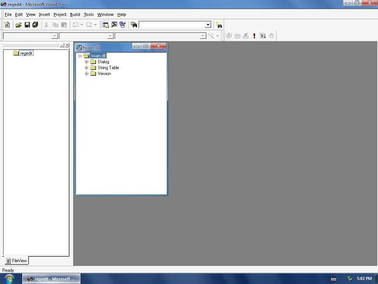378x284 pixels.
Task: Click the Stop Build icon
Action: coord(245,36)
